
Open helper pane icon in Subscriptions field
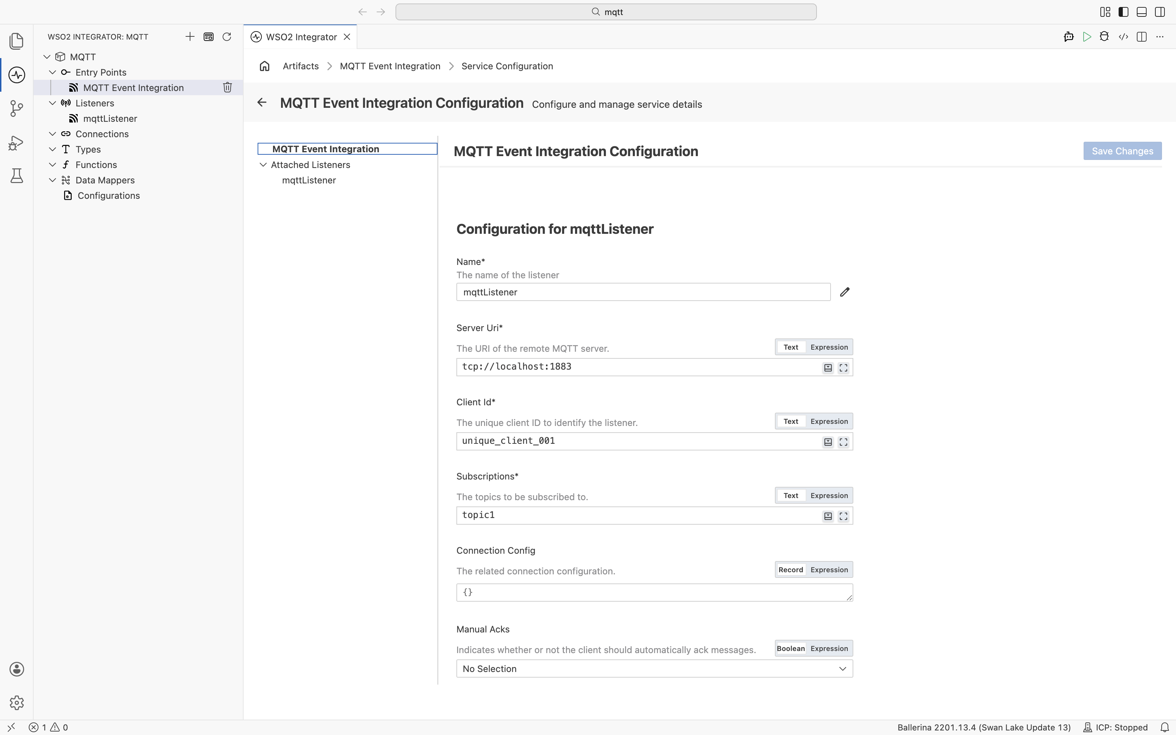point(828,516)
